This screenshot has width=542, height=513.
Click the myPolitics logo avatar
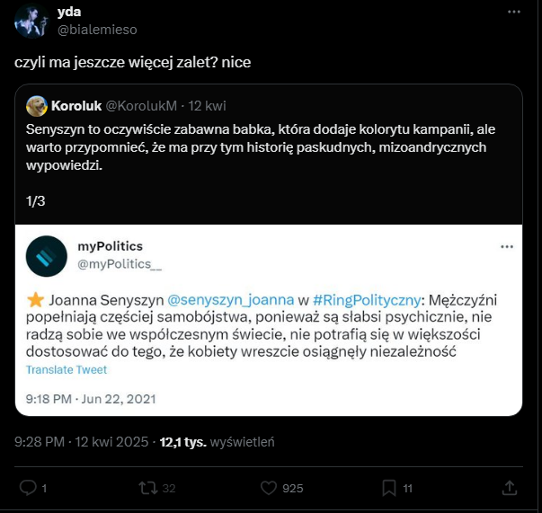coord(47,256)
